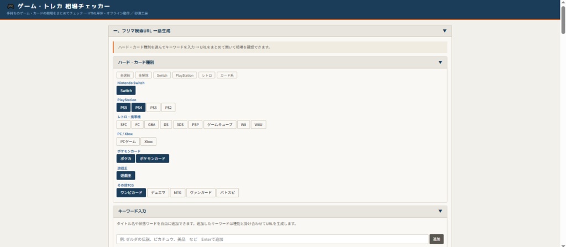Enable the ゲームキューブ chip

[x=220, y=124]
